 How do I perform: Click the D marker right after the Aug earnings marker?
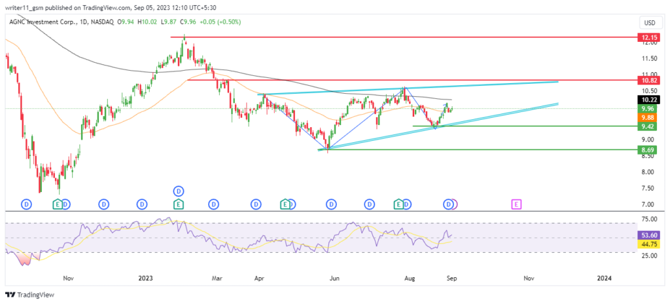coord(407,205)
